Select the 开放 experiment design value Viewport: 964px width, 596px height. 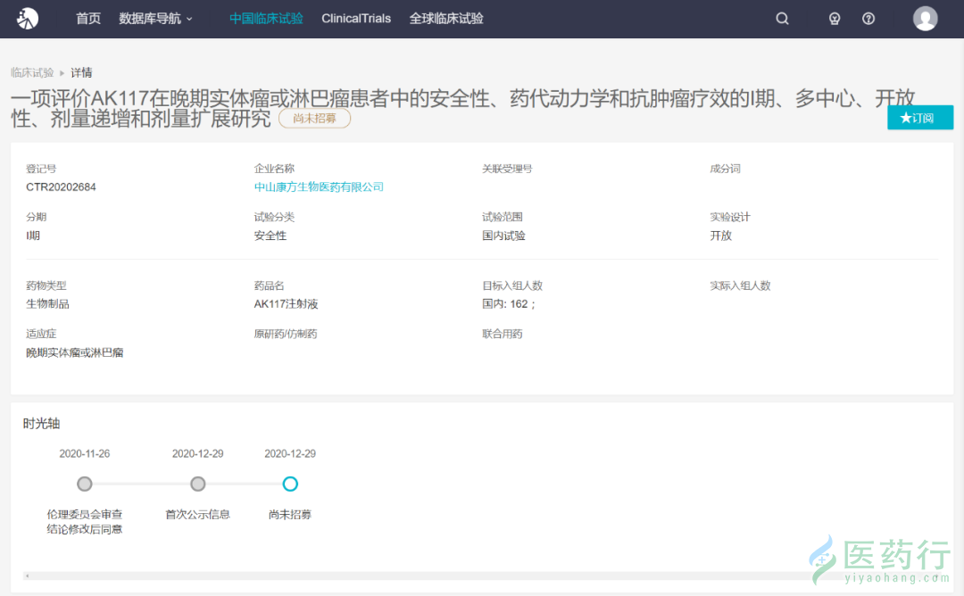click(720, 236)
